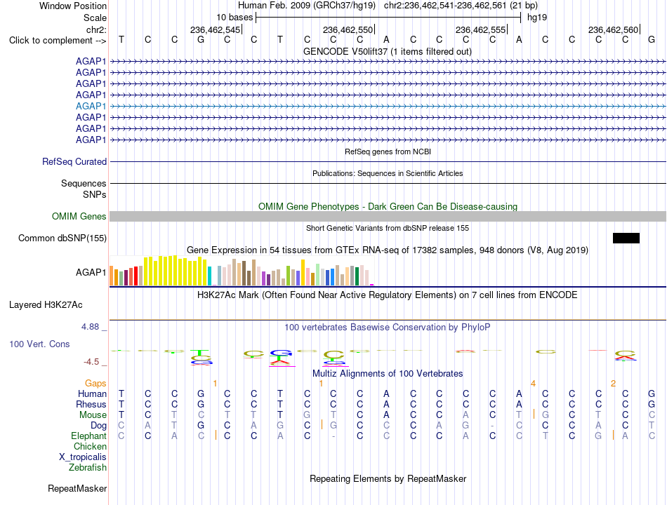This screenshot has height=505, width=667.
Task: Click the '10 bases' scale bar text
Action: coord(235,18)
